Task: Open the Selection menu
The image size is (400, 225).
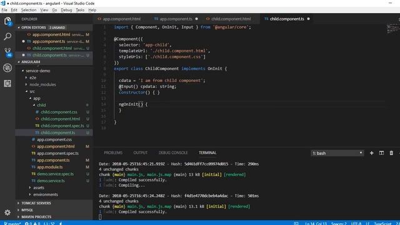Action: click(29, 10)
